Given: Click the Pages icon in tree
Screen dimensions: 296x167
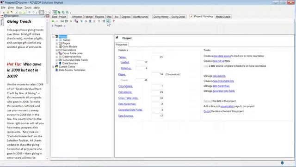Looking at the screenshot, I should point(60,43).
